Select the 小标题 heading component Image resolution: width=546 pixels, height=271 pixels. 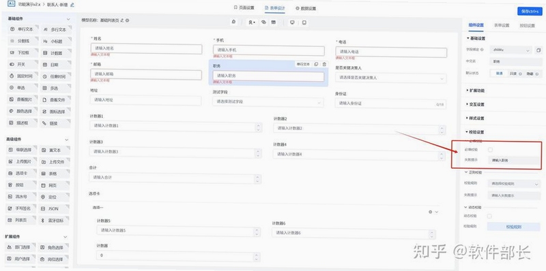[56, 42]
